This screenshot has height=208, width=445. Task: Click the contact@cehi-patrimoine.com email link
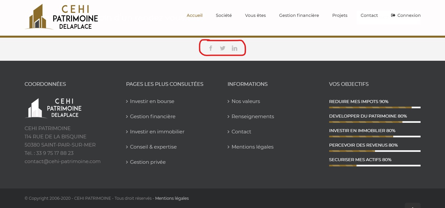pyautogui.click(x=62, y=161)
